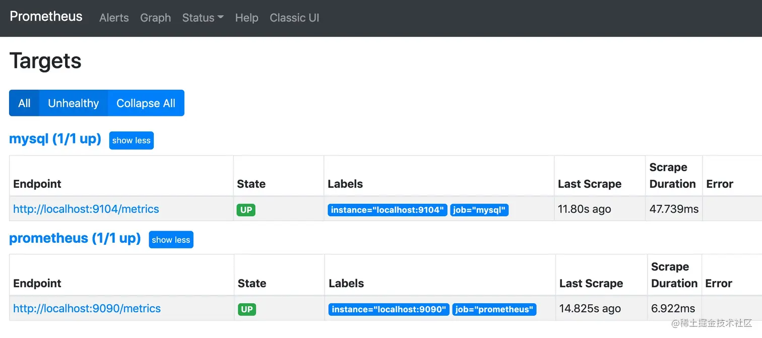
Task: Click the instance="localhost:9104" label badge
Action: click(x=387, y=210)
